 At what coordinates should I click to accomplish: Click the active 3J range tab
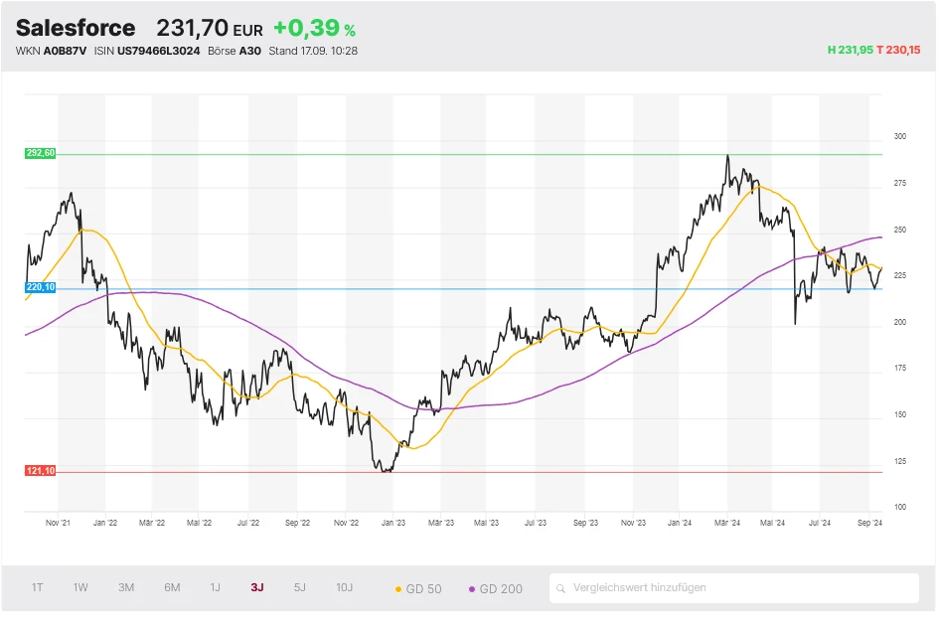(x=257, y=587)
